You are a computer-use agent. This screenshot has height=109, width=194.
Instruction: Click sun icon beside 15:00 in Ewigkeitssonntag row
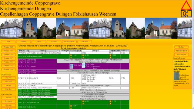(x=110, y=56)
